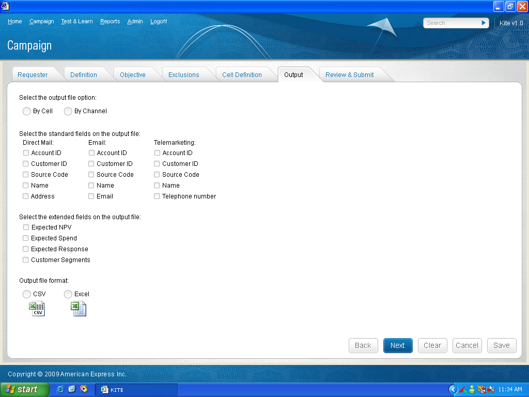
Task: Choose the By Channel radio button
Action: (68, 111)
